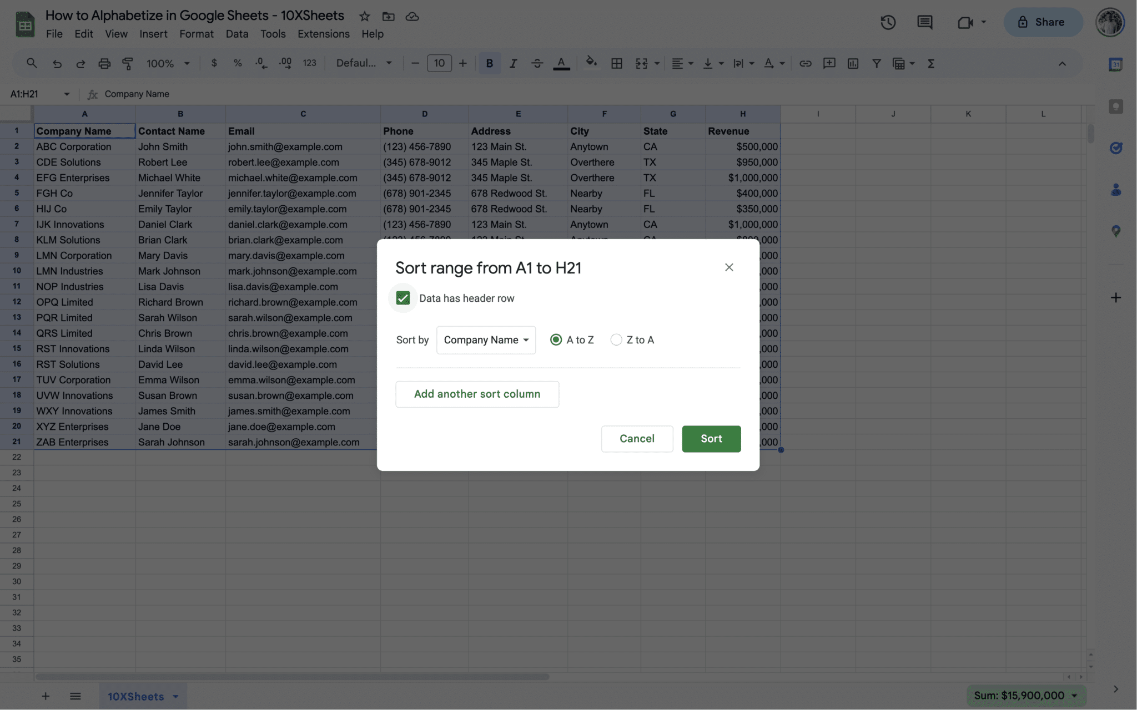1137x710 pixels.
Task: Open the Data menu
Action: 237,34
